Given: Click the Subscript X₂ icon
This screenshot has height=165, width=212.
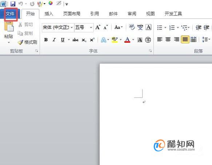Looking at the screenshot, I should [x=84, y=40].
